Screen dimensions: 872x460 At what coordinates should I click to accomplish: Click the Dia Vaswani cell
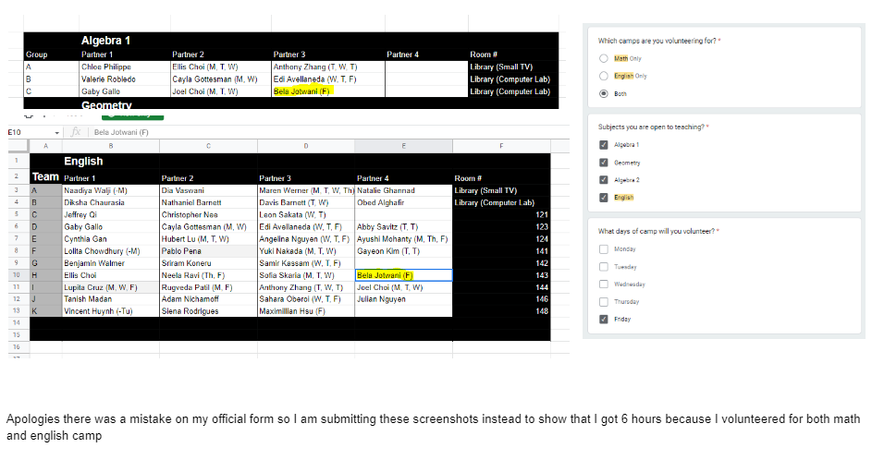[x=209, y=190]
